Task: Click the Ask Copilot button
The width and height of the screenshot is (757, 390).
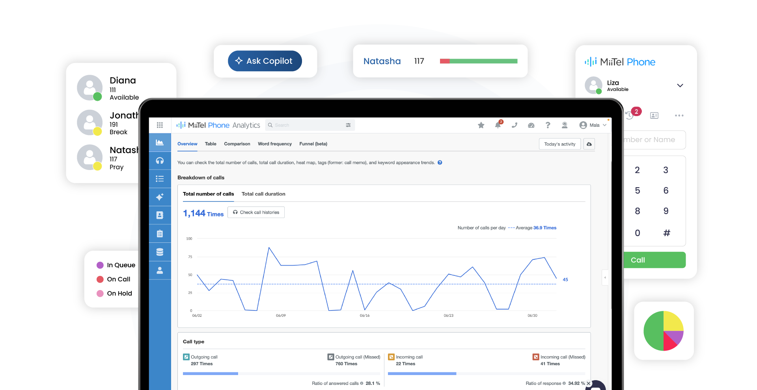Action: click(x=265, y=61)
